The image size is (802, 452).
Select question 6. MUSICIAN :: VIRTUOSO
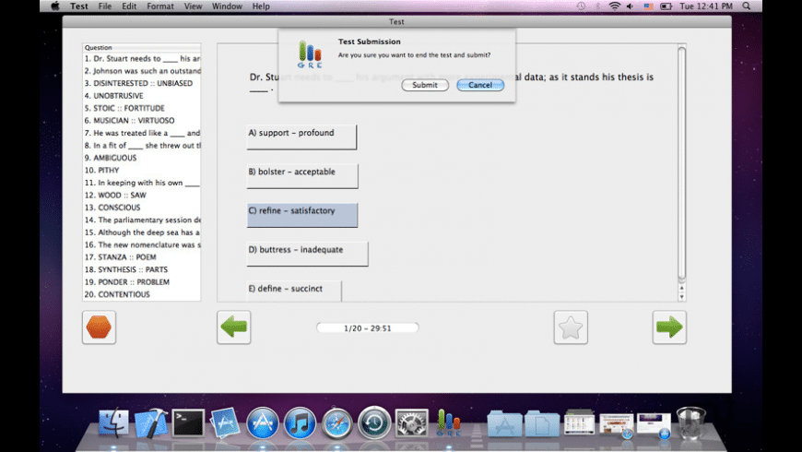[x=142, y=120]
